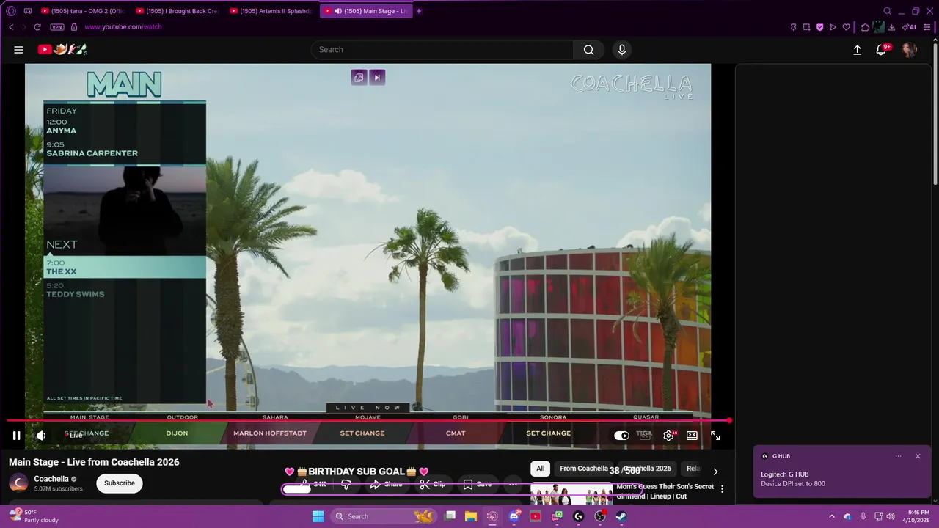Open the YouTube hamburger guide menu
This screenshot has height=528, width=939.
pos(18,50)
